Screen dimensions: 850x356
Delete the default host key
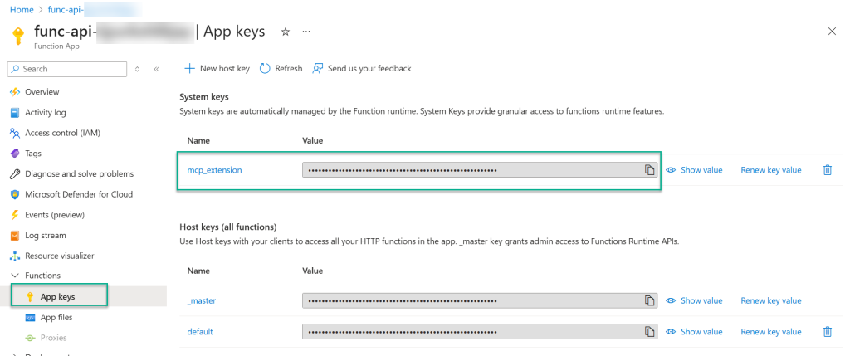(827, 332)
